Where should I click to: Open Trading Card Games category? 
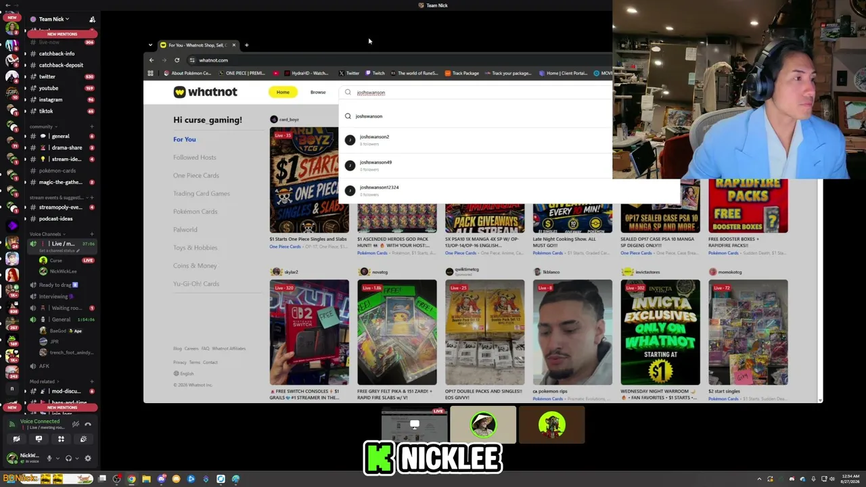pyautogui.click(x=202, y=193)
